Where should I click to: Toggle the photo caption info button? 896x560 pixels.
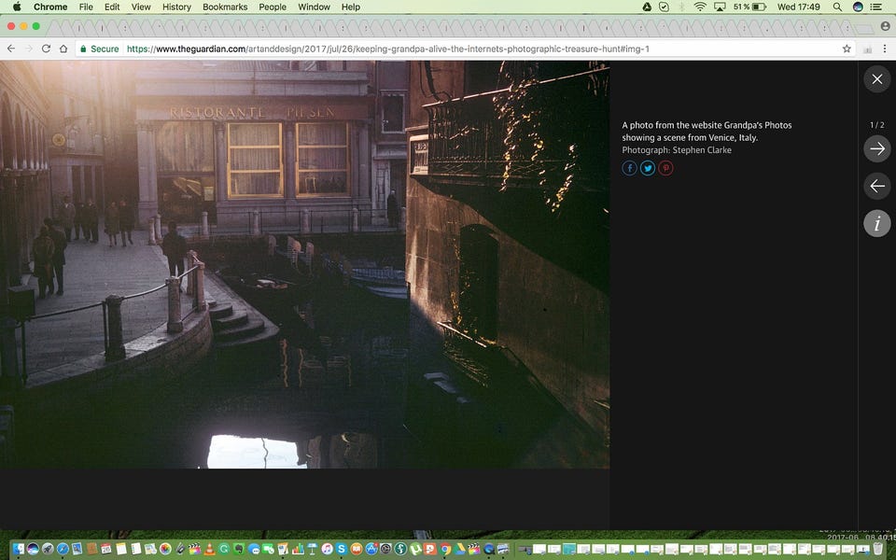pos(877,223)
